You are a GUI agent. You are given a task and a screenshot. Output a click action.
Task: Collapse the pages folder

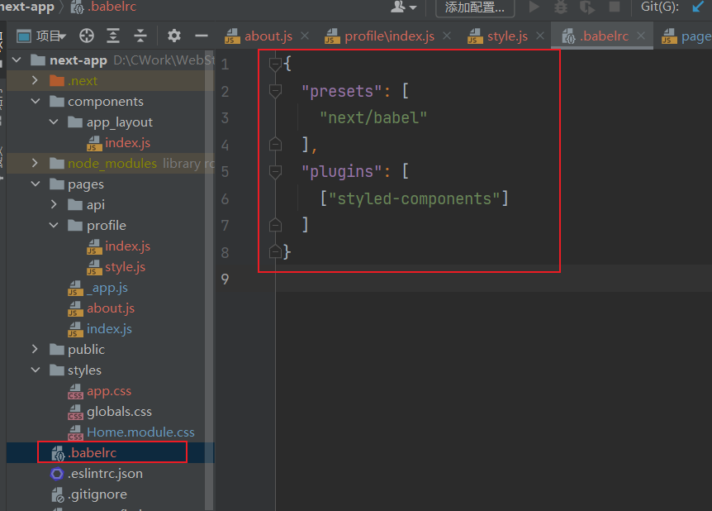(36, 184)
